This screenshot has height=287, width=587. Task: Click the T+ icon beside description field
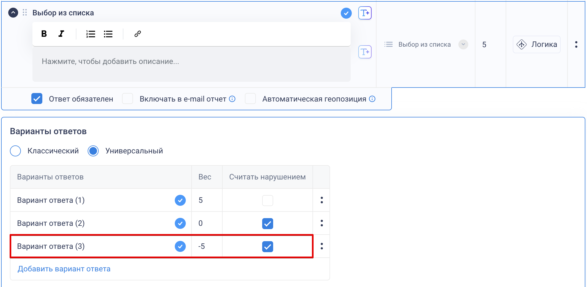click(365, 52)
